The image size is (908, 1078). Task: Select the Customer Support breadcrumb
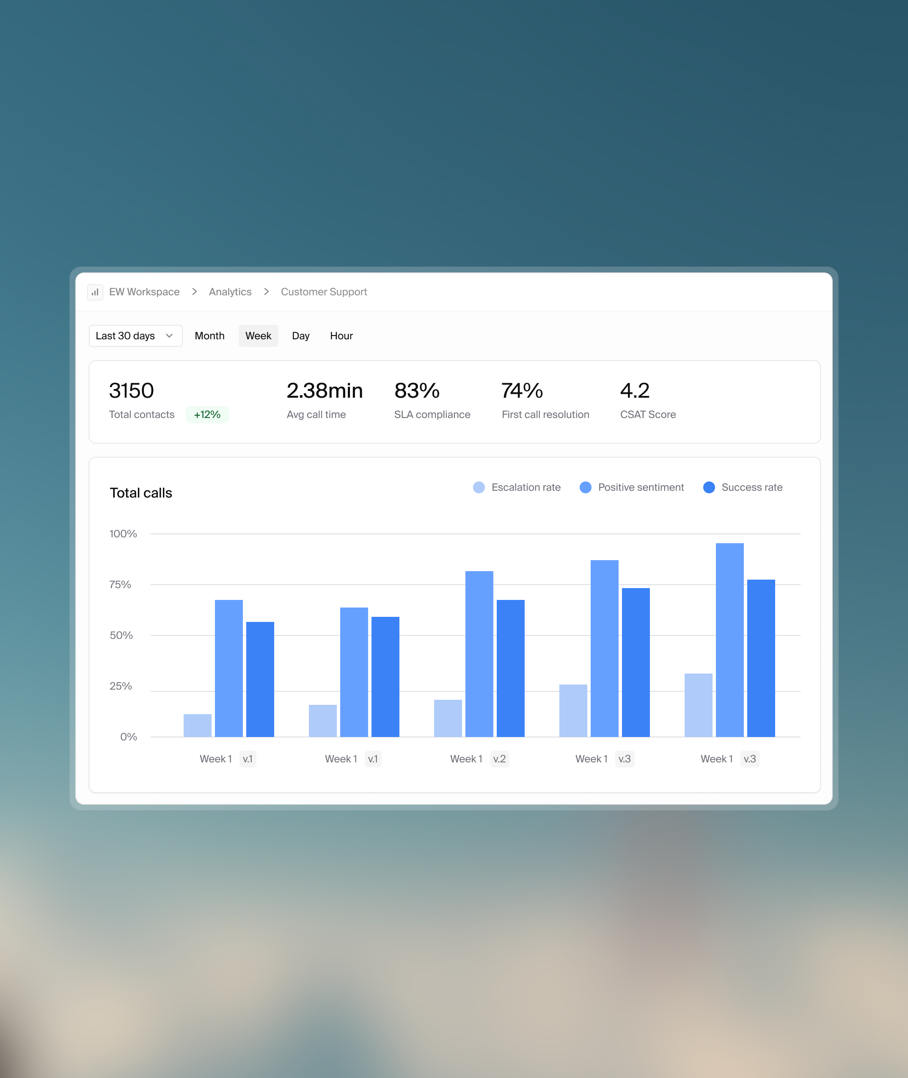coord(324,292)
